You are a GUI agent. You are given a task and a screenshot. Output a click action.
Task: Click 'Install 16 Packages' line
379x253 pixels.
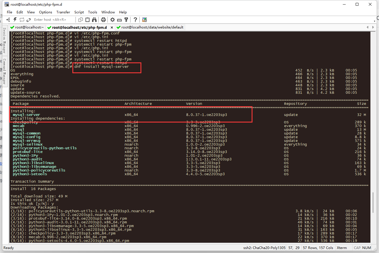33,189
